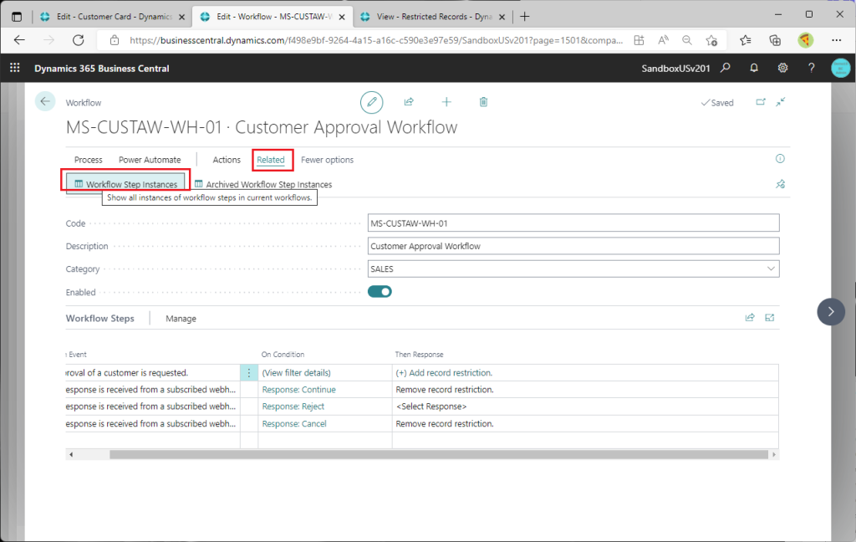Click the plus icon to create new workflow
The image size is (856, 542).
[x=446, y=102]
